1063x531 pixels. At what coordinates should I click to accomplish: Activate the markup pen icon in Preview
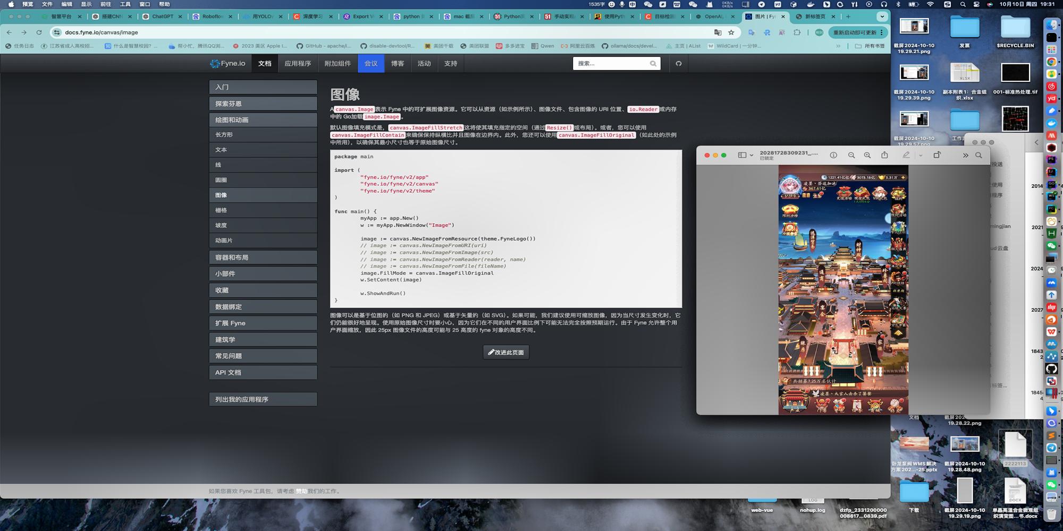point(906,155)
